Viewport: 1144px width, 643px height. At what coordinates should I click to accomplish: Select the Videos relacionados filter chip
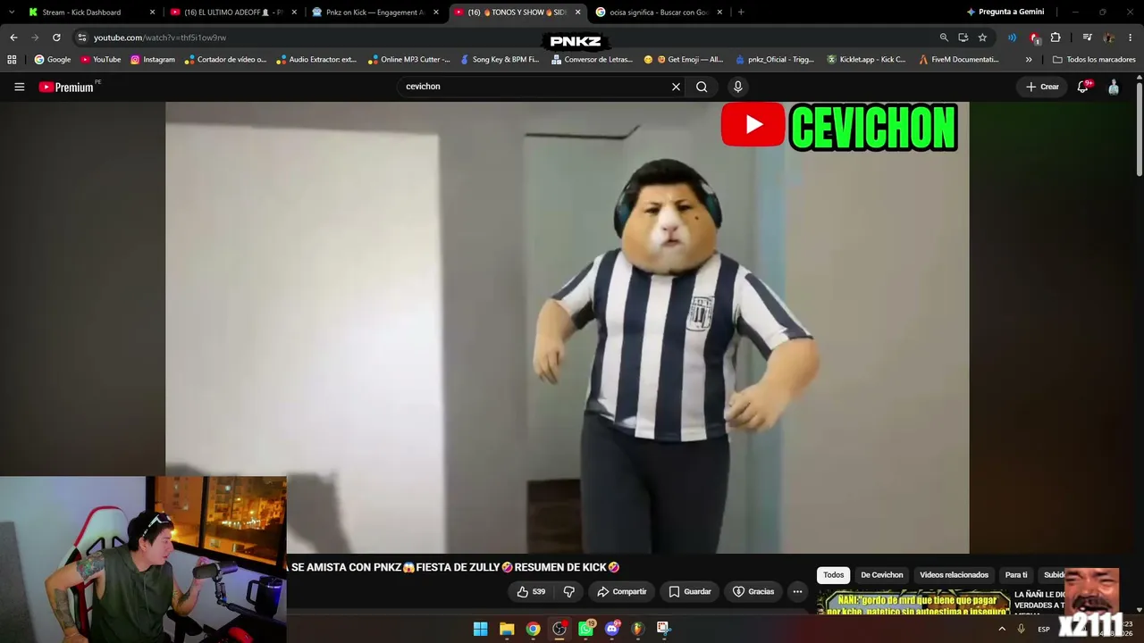click(954, 575)
